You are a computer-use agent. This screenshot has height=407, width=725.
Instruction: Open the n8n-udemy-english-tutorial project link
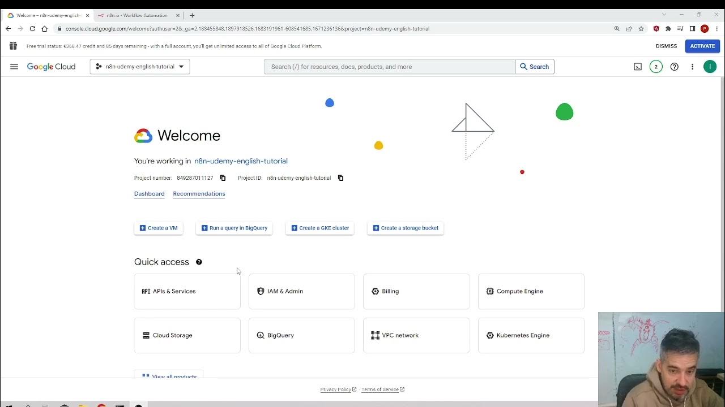[x=241, y=161]
